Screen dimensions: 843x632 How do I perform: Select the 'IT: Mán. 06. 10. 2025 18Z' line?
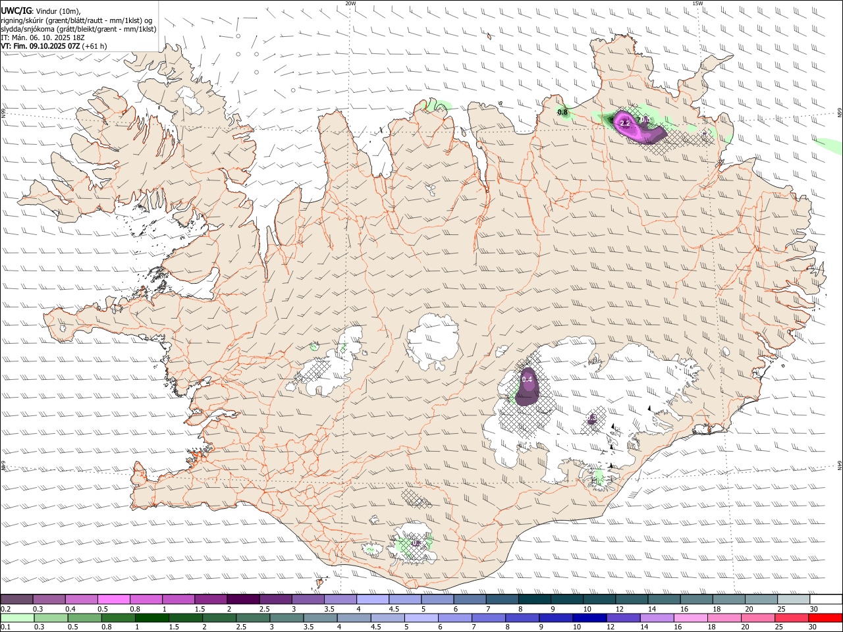pyautogui.click(x=43, y=38)
